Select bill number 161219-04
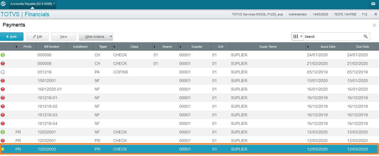The image size is (379, 156). [x=47, y=123]
